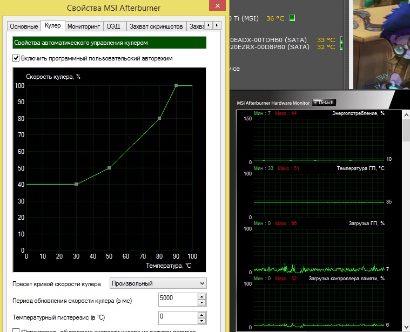Click the GPU 36 °C status indicator icon

pos(292,18)
